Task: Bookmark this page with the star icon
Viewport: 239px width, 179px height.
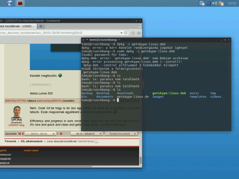Action: coord(117,32)
